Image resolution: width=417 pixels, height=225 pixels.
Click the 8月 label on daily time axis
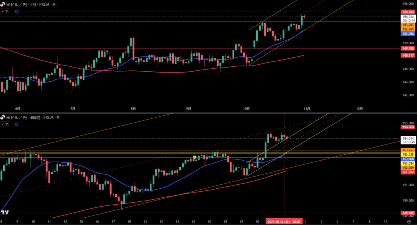(133, 109)
